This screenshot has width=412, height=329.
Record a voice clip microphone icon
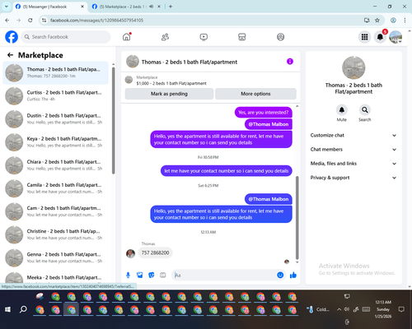click(x=128, y=275)
